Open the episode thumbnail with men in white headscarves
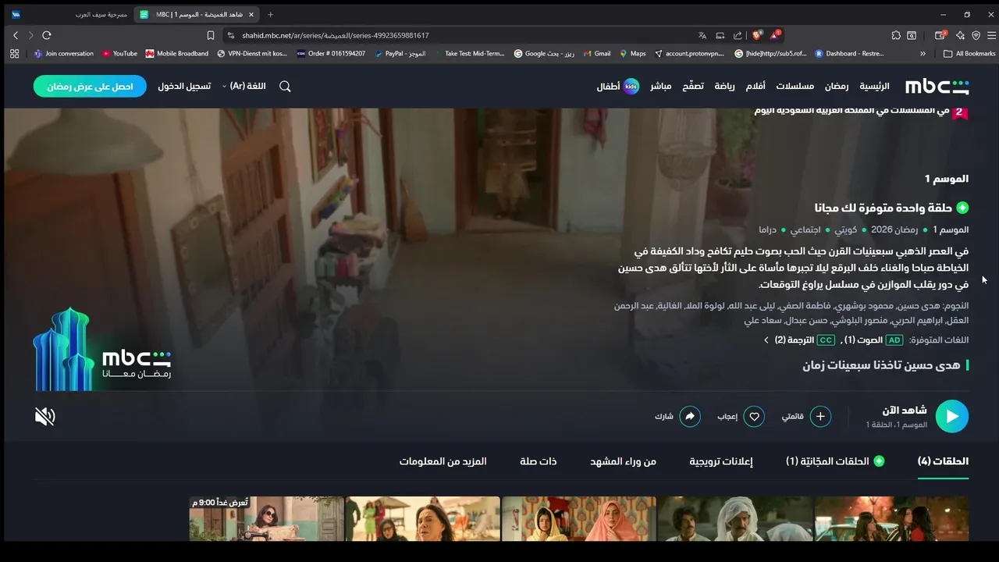The width and height of the screenshot is (999, 562). pyautogui.click(x=735, y=518)
